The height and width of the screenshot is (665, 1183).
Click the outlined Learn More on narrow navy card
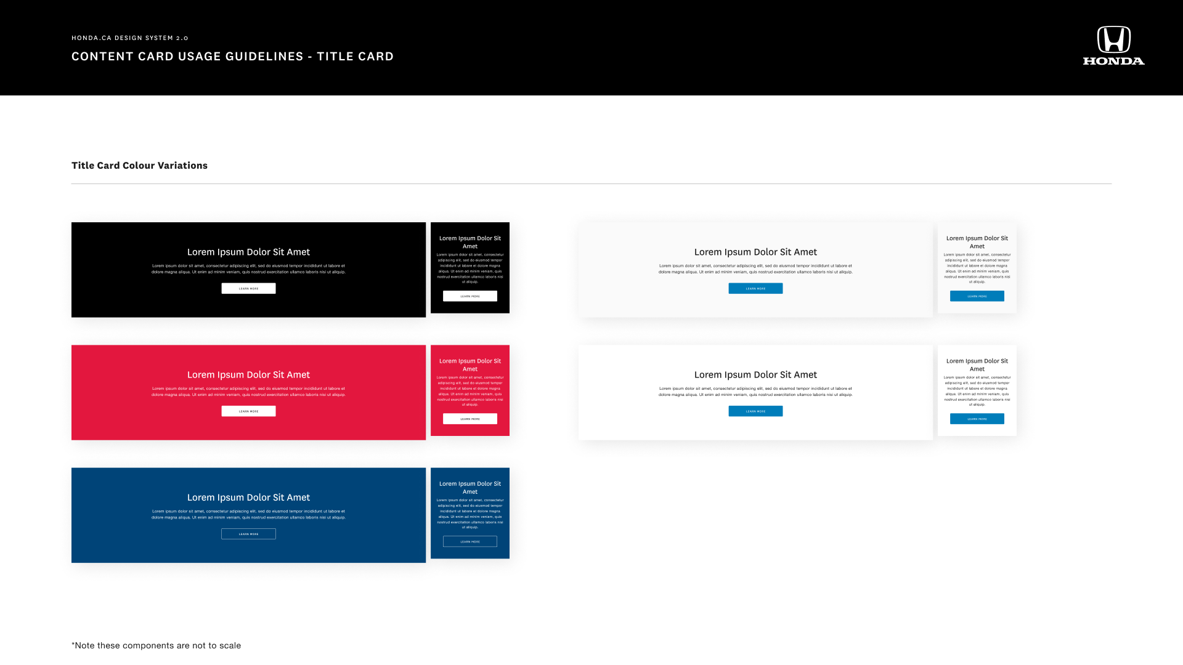pyautogui.click(x=470, y=542)
